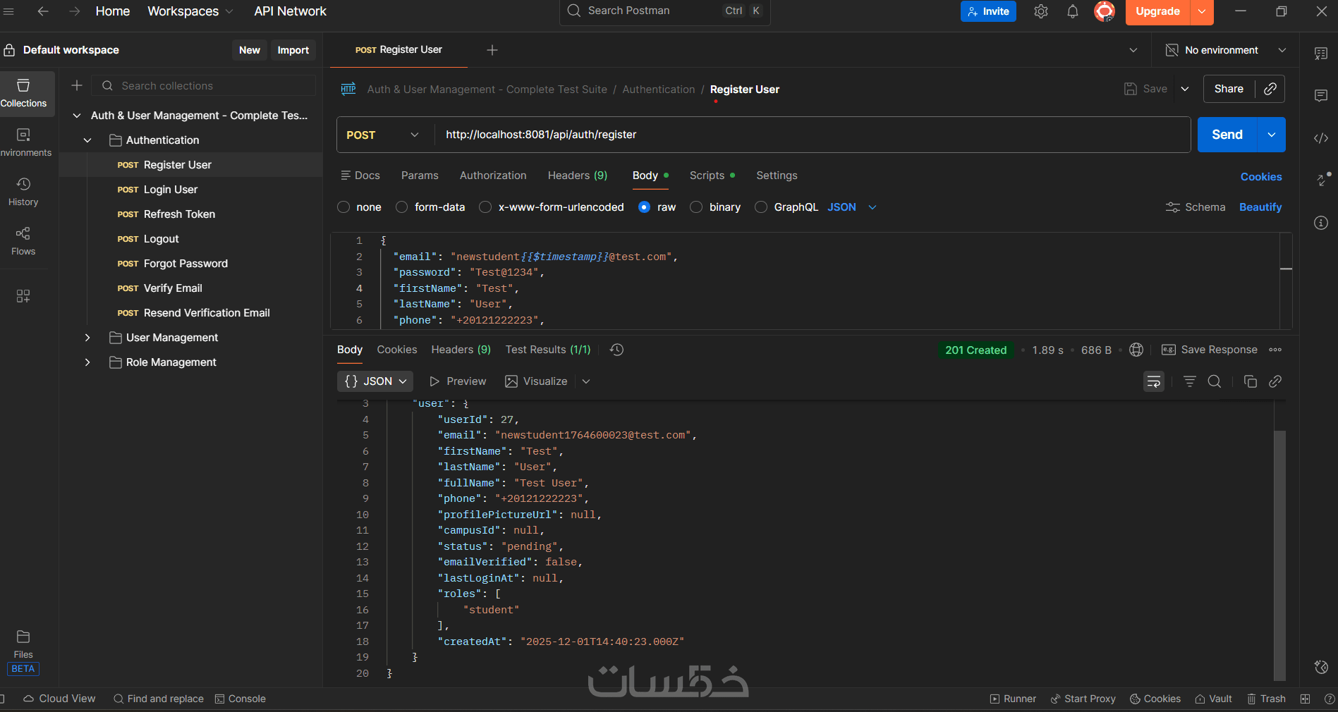The width and height of the screenshot is (1338, 712).
Task: Click the Invite button
Action: pyautogui.click(x=988, y=11)
